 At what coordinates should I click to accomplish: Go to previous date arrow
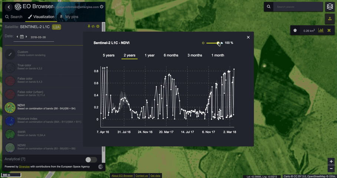(17, 37)
